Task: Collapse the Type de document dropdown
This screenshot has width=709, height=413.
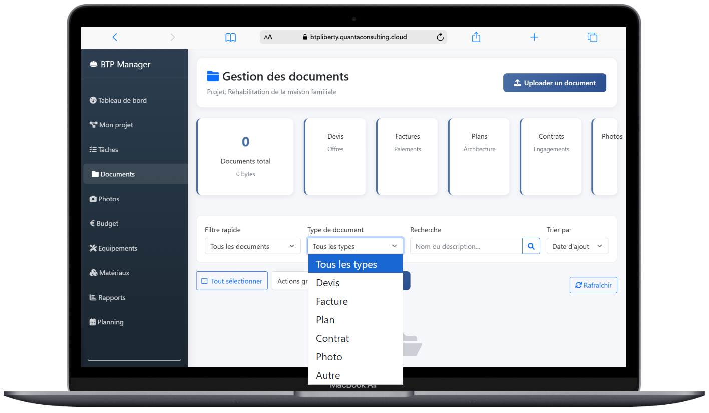Action: click(355, 246)
